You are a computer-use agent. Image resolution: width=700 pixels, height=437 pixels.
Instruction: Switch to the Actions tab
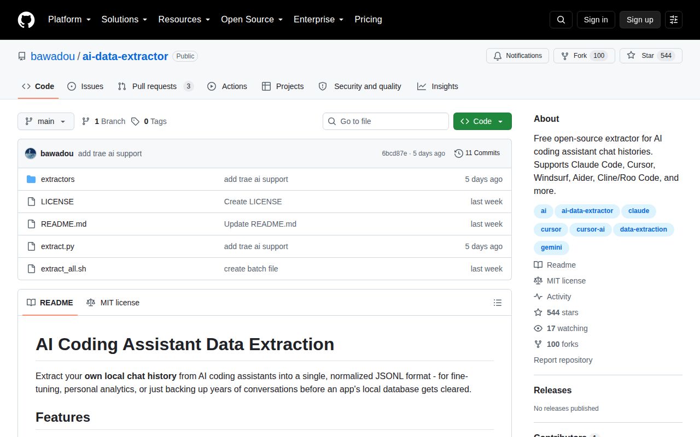(227, 86)
